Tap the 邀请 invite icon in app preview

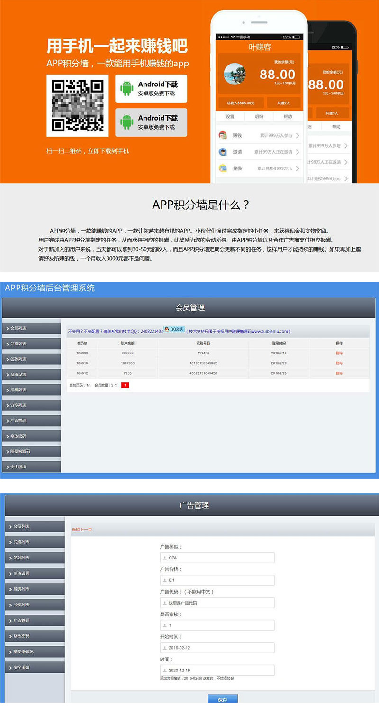click(223, 151)
